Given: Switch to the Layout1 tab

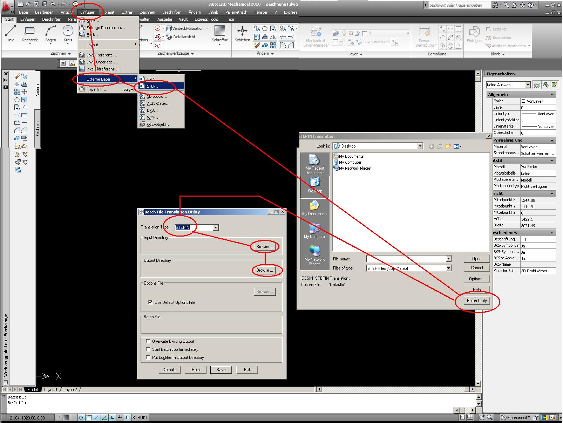Looking at the screenshot, I should point(51,389).
